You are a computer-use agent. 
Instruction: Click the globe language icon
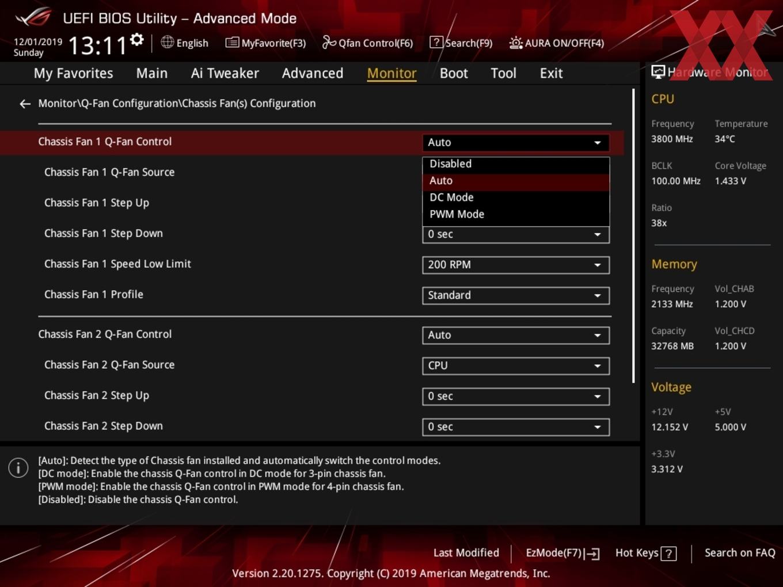tap(167, 42)
